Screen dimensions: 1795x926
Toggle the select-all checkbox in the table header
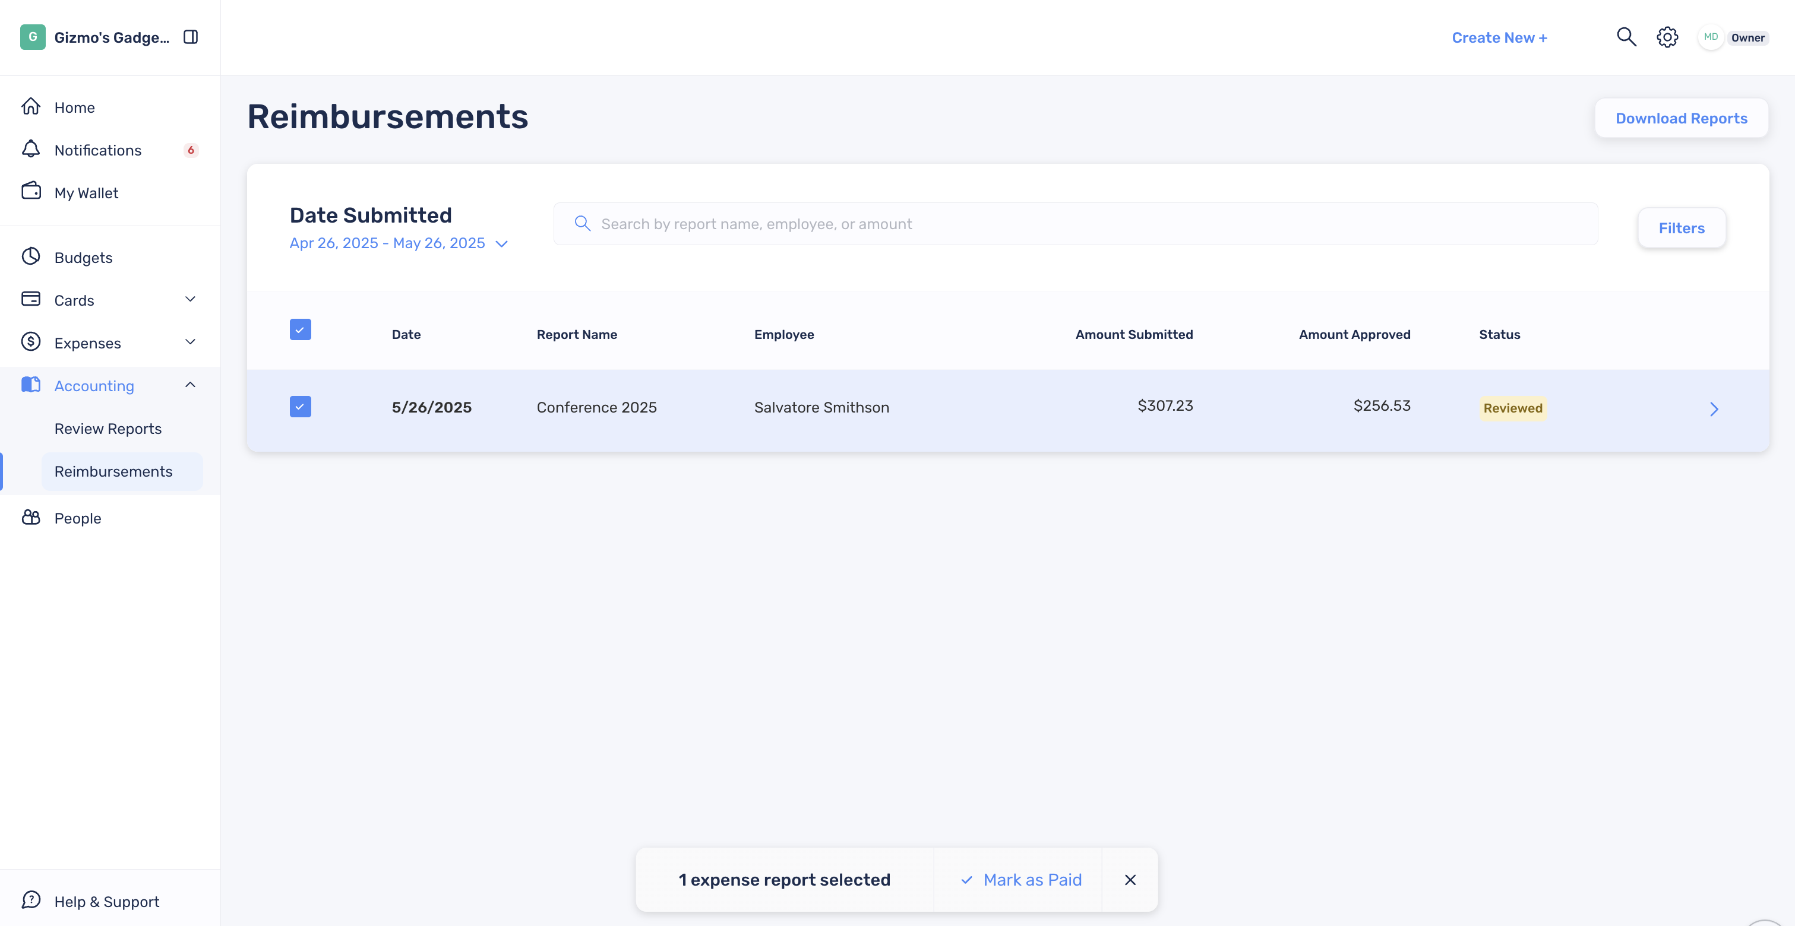point(301,330)
